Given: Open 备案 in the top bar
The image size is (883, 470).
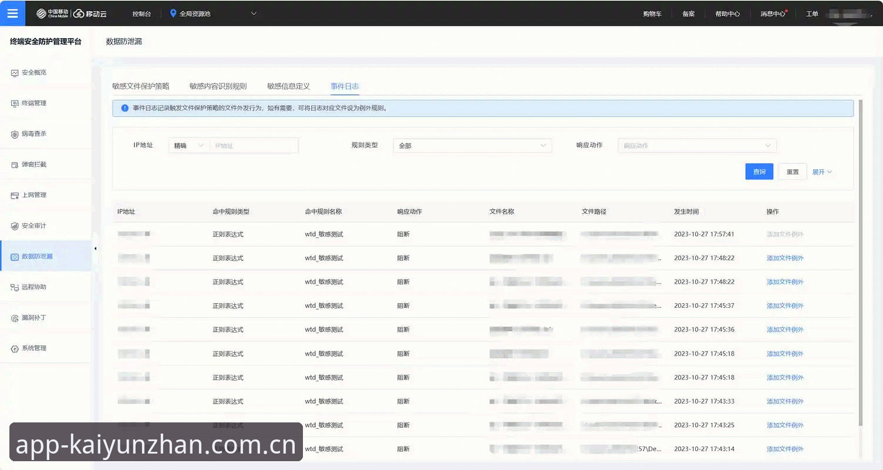Looking at the screenshot, I should [x=688, y=14].
